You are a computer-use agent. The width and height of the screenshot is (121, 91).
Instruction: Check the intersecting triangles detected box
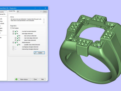pyautogui.click(x=13, y=49)
